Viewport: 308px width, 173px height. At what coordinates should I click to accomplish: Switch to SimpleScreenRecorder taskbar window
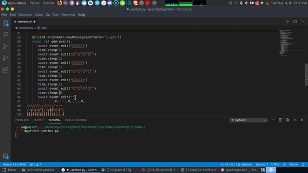(200, 170)
